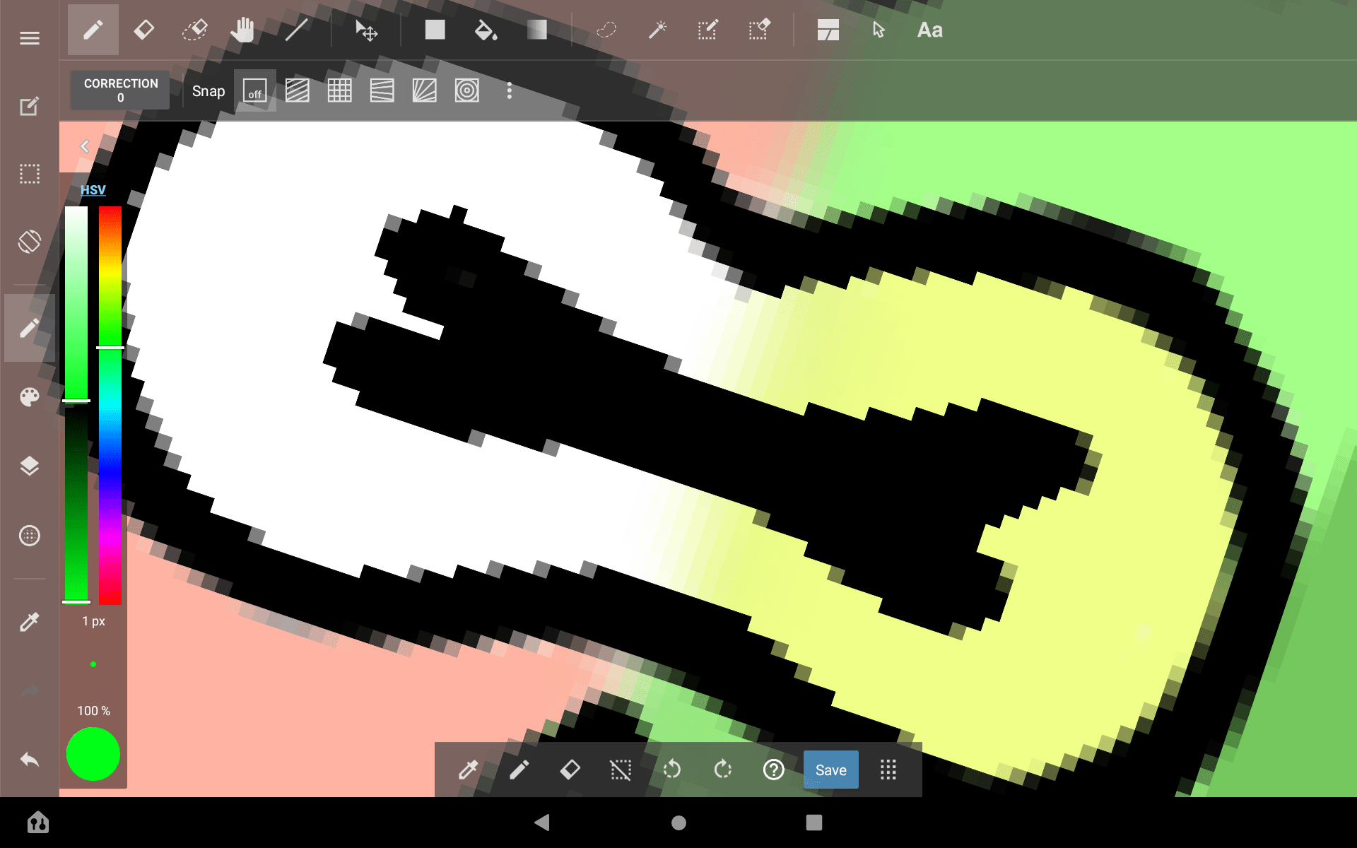1357x848 pixels.
Task: Switch color mode via HSV label
Action: 93,190
